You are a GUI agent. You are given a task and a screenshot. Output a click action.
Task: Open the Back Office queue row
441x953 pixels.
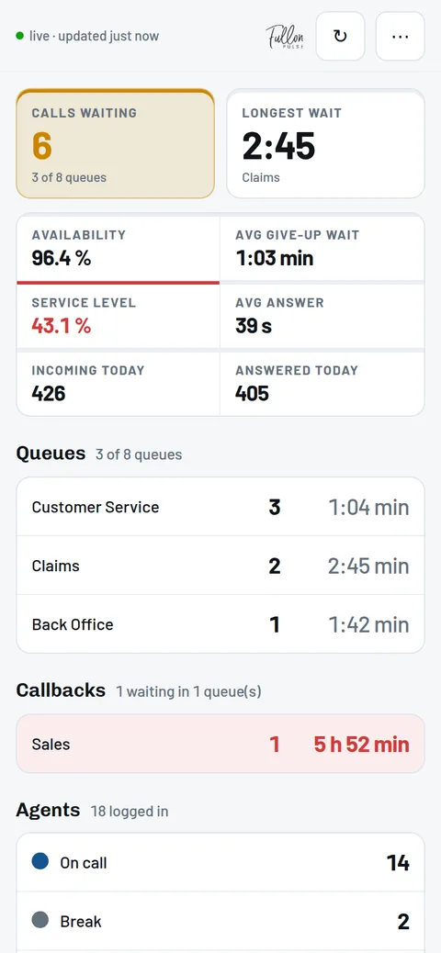pos(220,624)
